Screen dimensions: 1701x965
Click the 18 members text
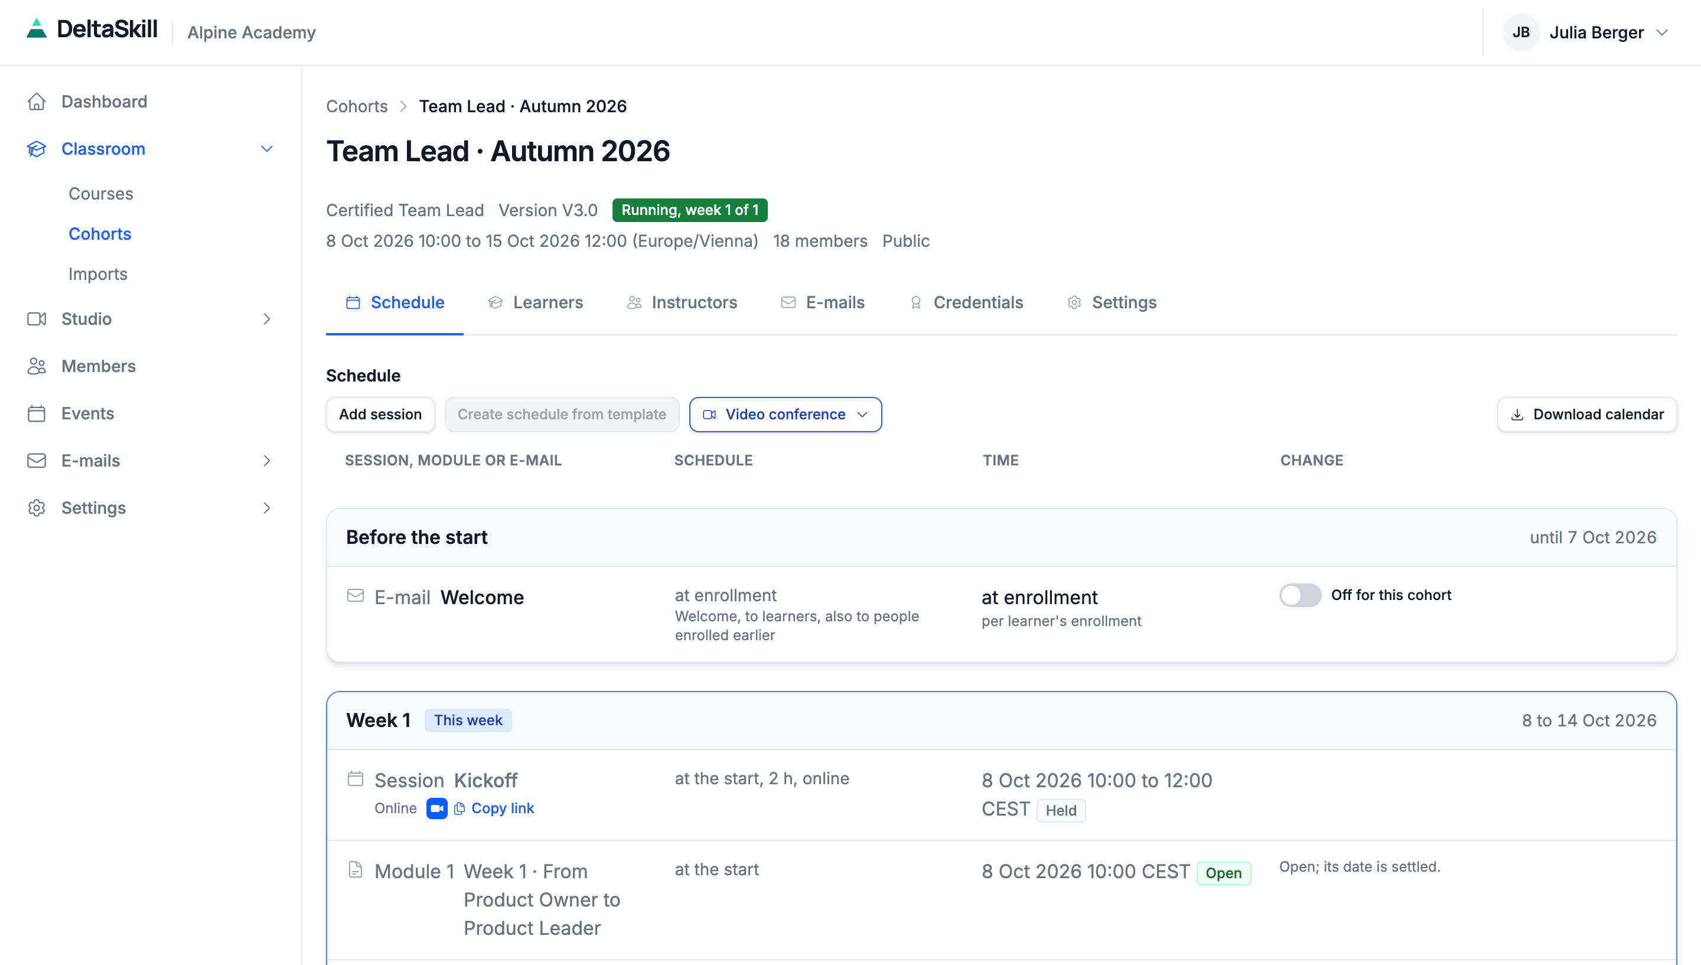coord(820,240)
